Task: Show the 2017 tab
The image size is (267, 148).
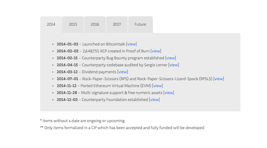Action: 117,24
